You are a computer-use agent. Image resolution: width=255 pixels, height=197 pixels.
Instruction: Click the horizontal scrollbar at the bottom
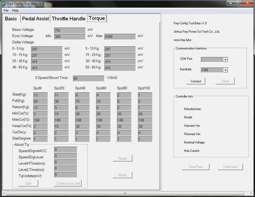(125, 193)
